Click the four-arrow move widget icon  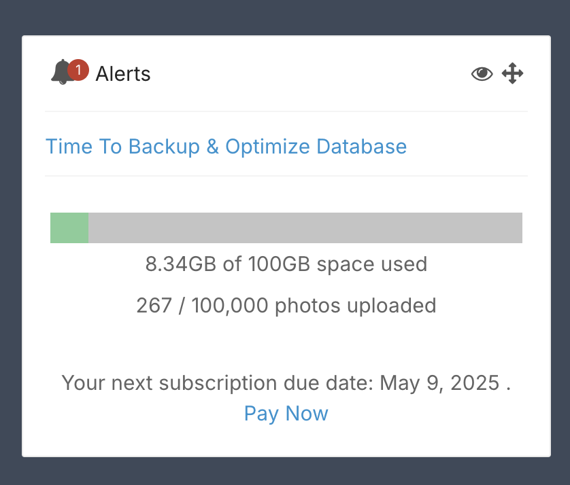click(x=513, y=73)
